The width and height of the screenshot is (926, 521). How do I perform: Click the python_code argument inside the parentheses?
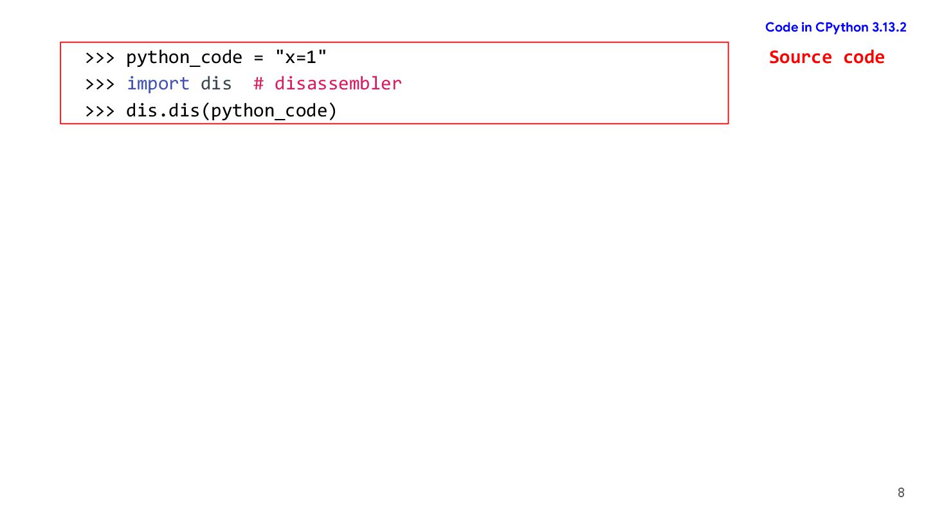tap(269, 111)
